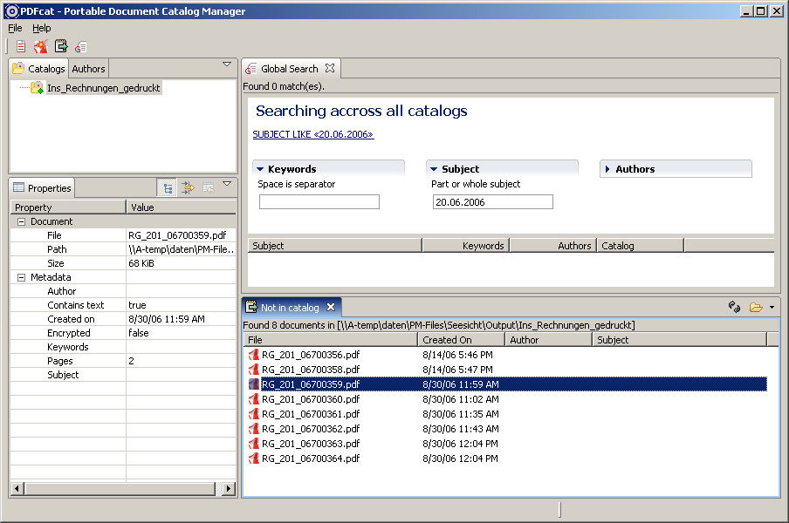Click the notepad with green arrow toolbar icon
The width and height of the screenshot is (789, 523).
point(61,46)
